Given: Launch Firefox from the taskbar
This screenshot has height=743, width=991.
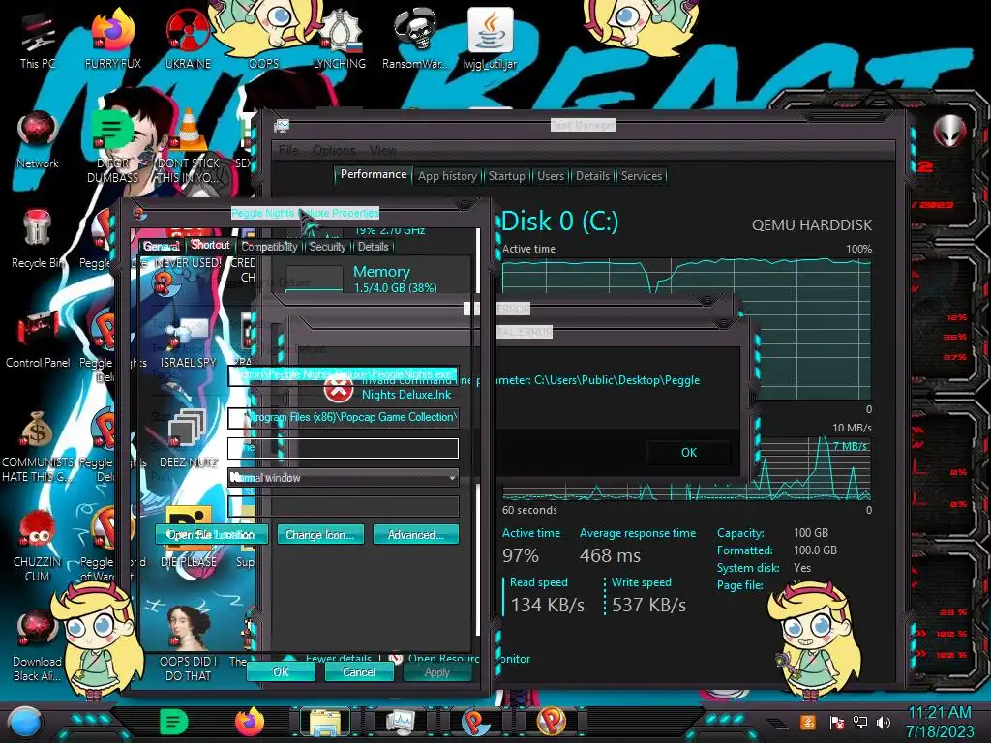Looking at the screenshot, I should tap(250, 722).
